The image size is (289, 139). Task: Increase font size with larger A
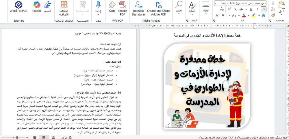(224, 16)
